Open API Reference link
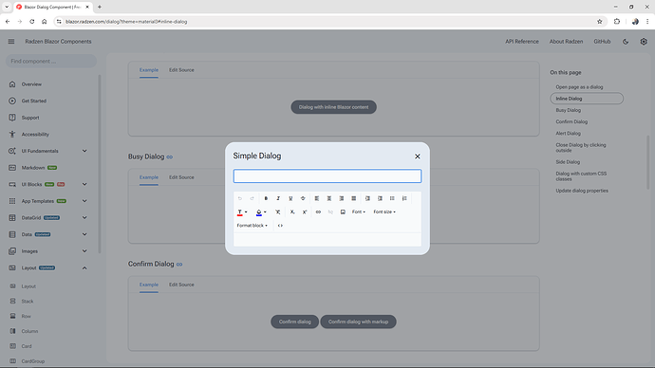The width and height of the screenshot is (655, 368). (x=522, y=42)
